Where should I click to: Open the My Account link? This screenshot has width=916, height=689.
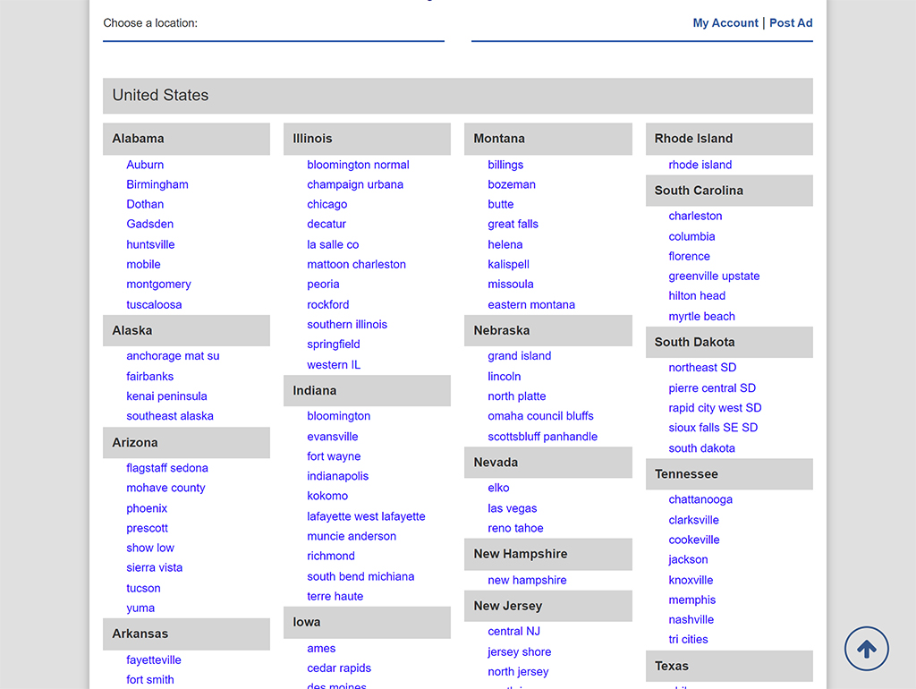click(725, 23)
